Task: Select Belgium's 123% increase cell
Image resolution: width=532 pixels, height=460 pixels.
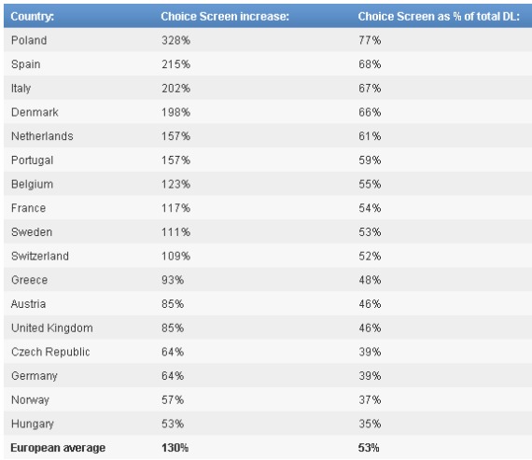Action: (x=175, y=184)
